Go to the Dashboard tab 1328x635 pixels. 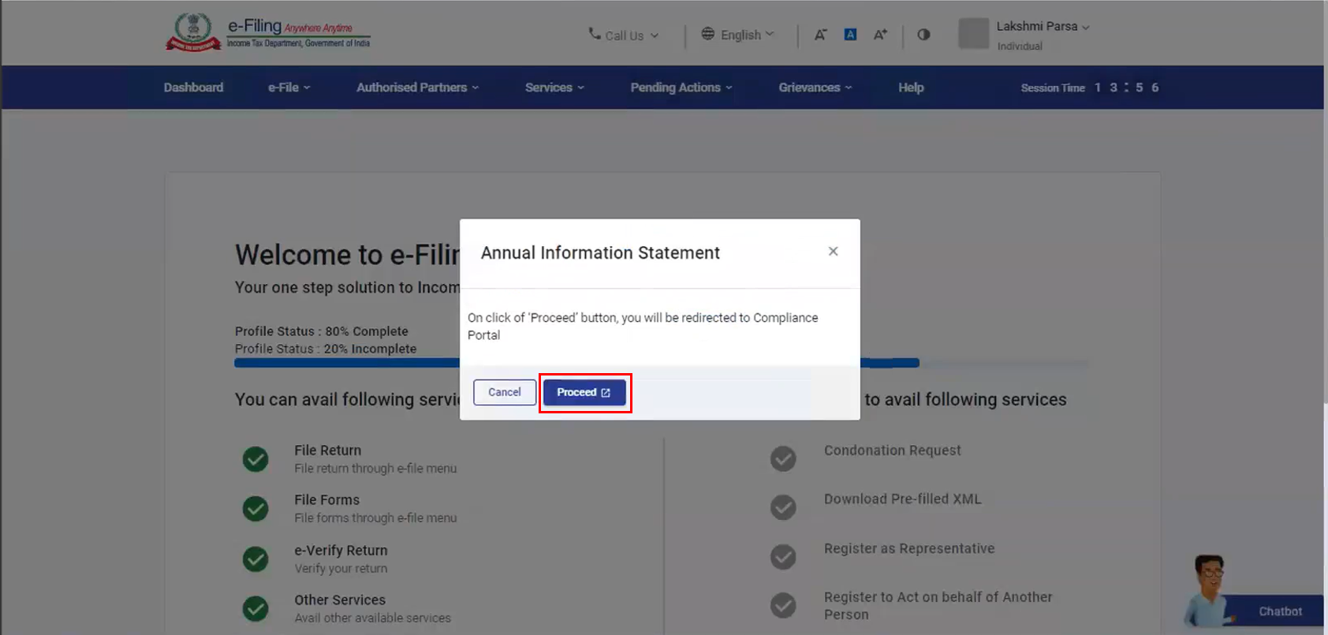click(x=193, y=88)
